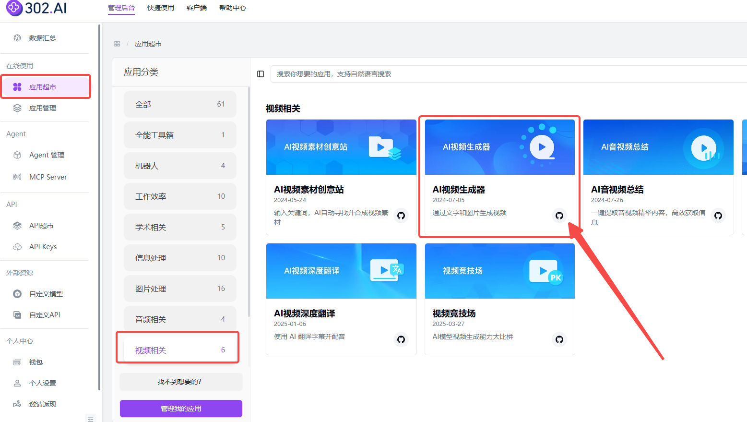Click the AI视频深度翻译 title text

(305, 313)
